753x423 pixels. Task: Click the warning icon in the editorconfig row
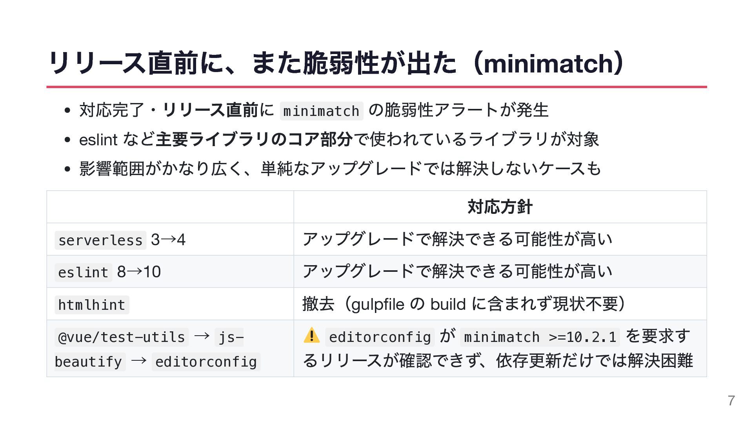point(311,336)
